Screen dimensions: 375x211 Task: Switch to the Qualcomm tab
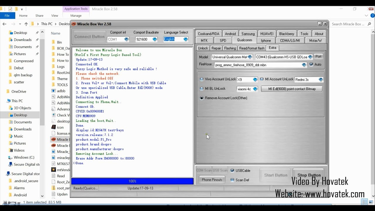(244, 40)
